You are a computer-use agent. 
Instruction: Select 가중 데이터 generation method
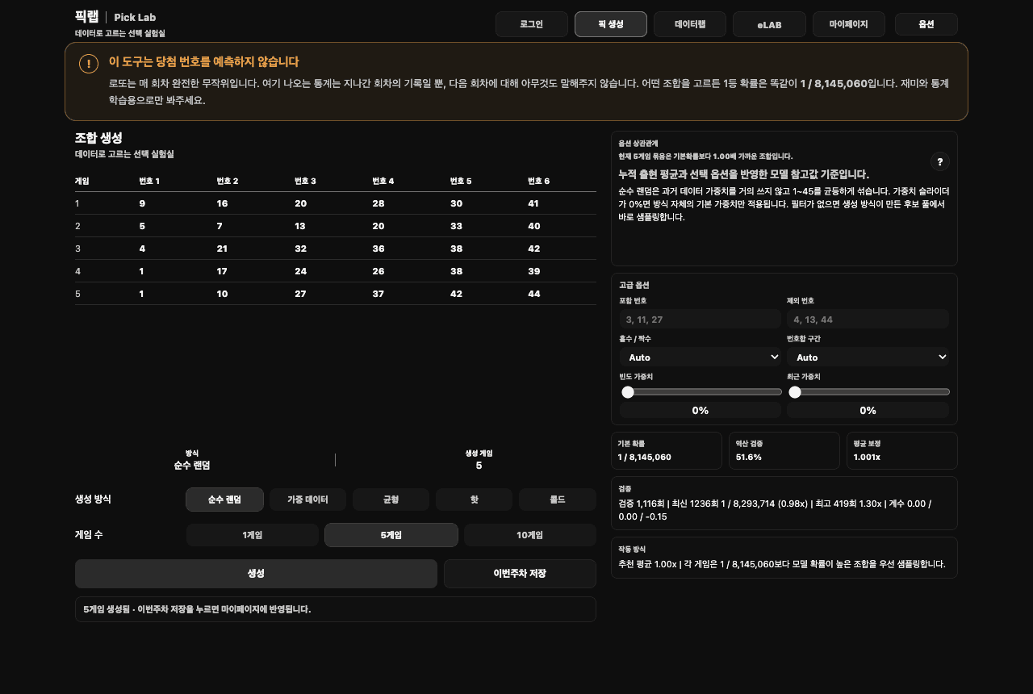(307, 500)
